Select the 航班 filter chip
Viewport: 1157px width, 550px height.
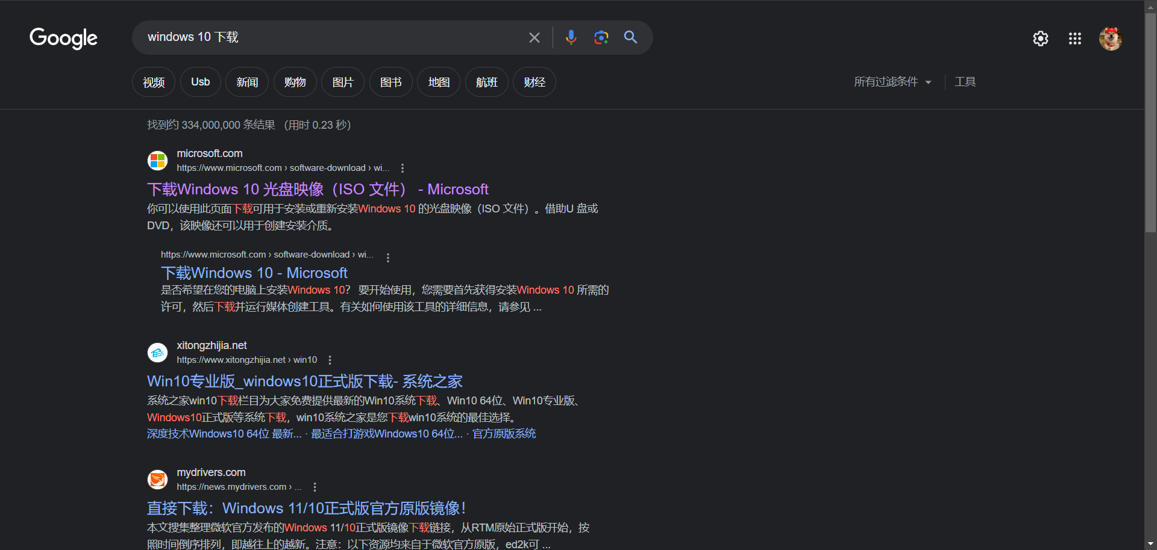[x=486, y=82]
